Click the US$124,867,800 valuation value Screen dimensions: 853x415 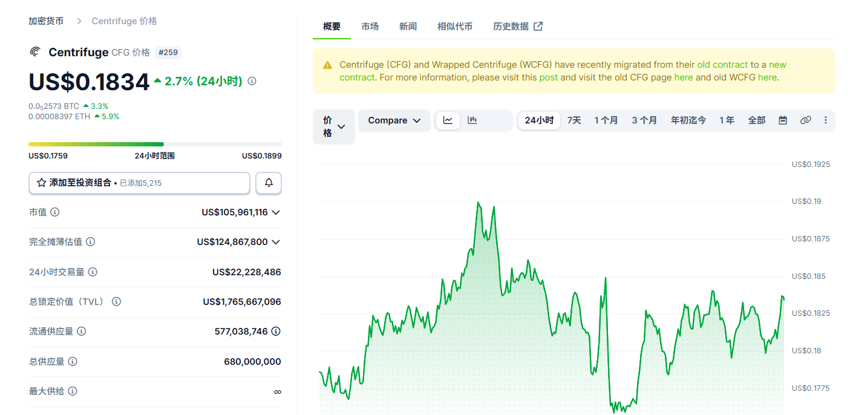[232, 242]
